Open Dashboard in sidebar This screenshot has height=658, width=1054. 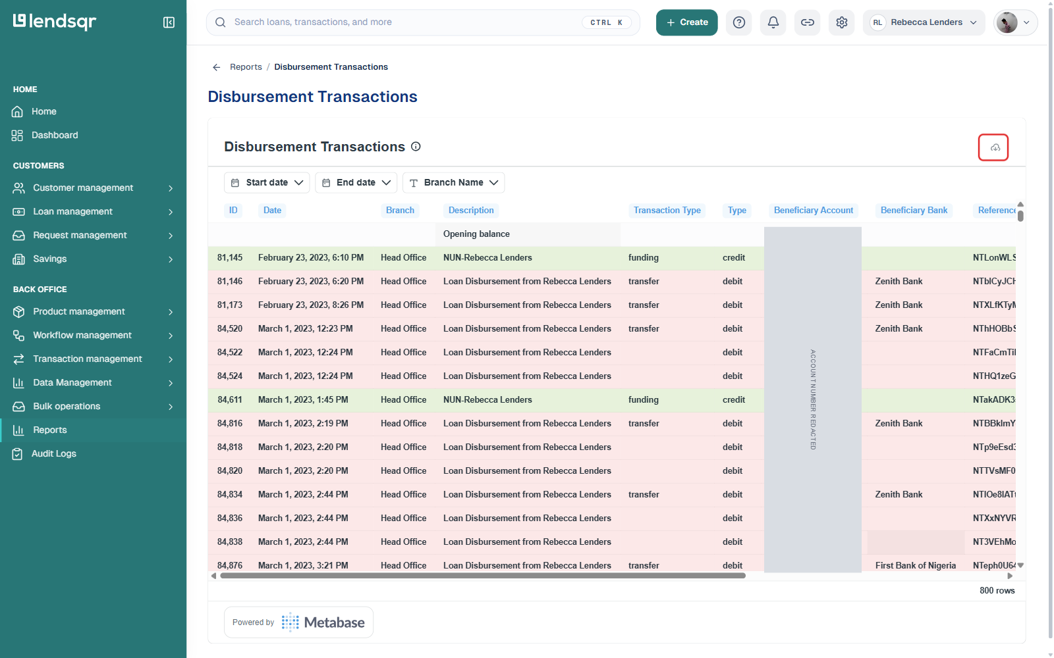pos(55,136)
